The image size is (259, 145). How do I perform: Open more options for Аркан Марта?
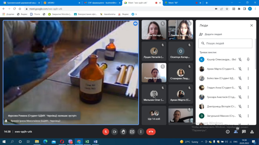click(x=248, y=69)
